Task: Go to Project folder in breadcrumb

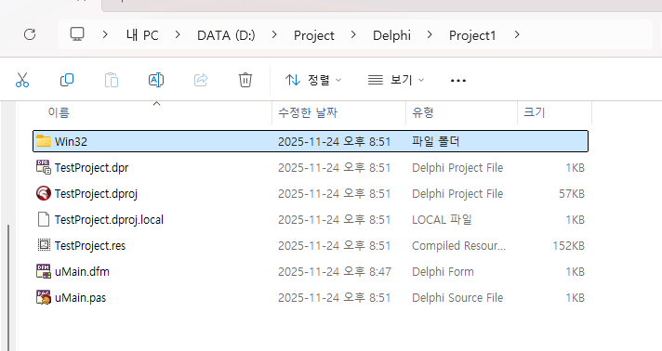Action: (314, 35)
